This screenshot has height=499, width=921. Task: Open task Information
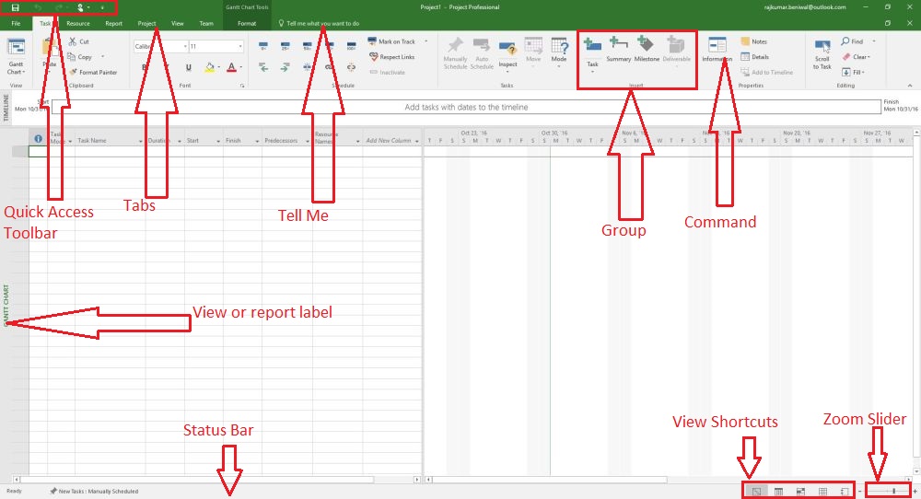[x=717, y=51]
